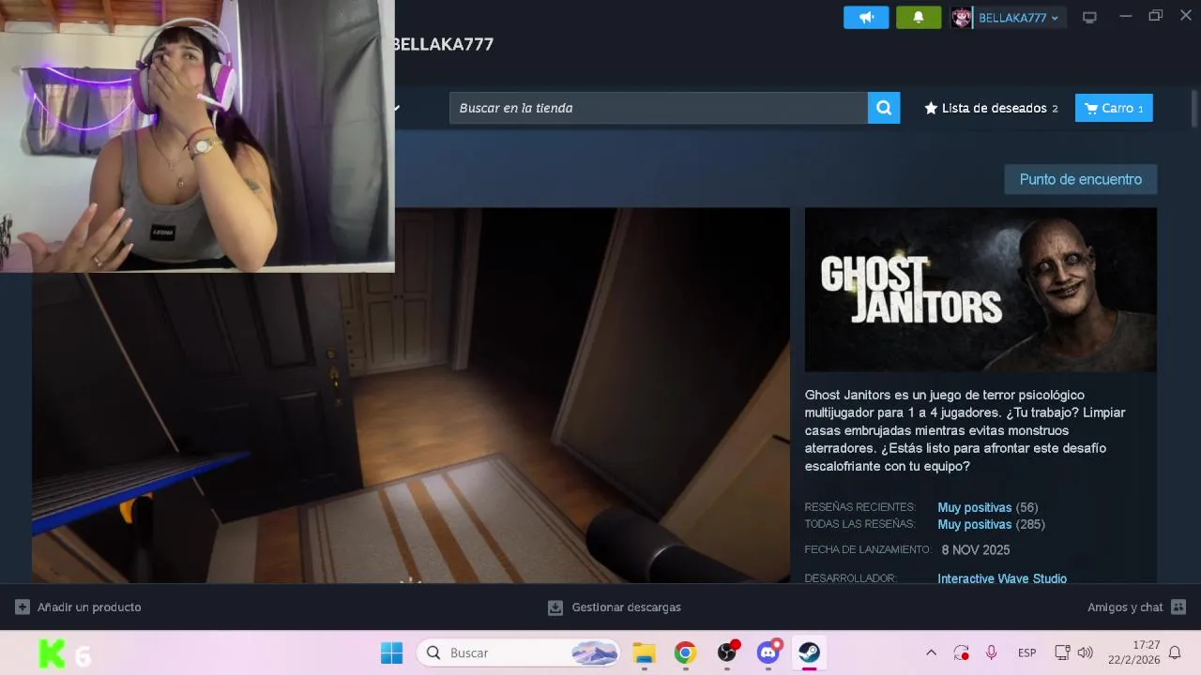Click the sync tray icon with red dot
The image size is (1201, 675).
coord(961,652)
